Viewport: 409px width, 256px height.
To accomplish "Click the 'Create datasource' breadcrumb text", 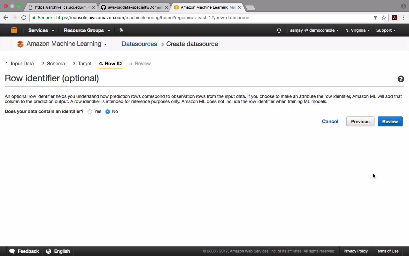I will [192, 44].
